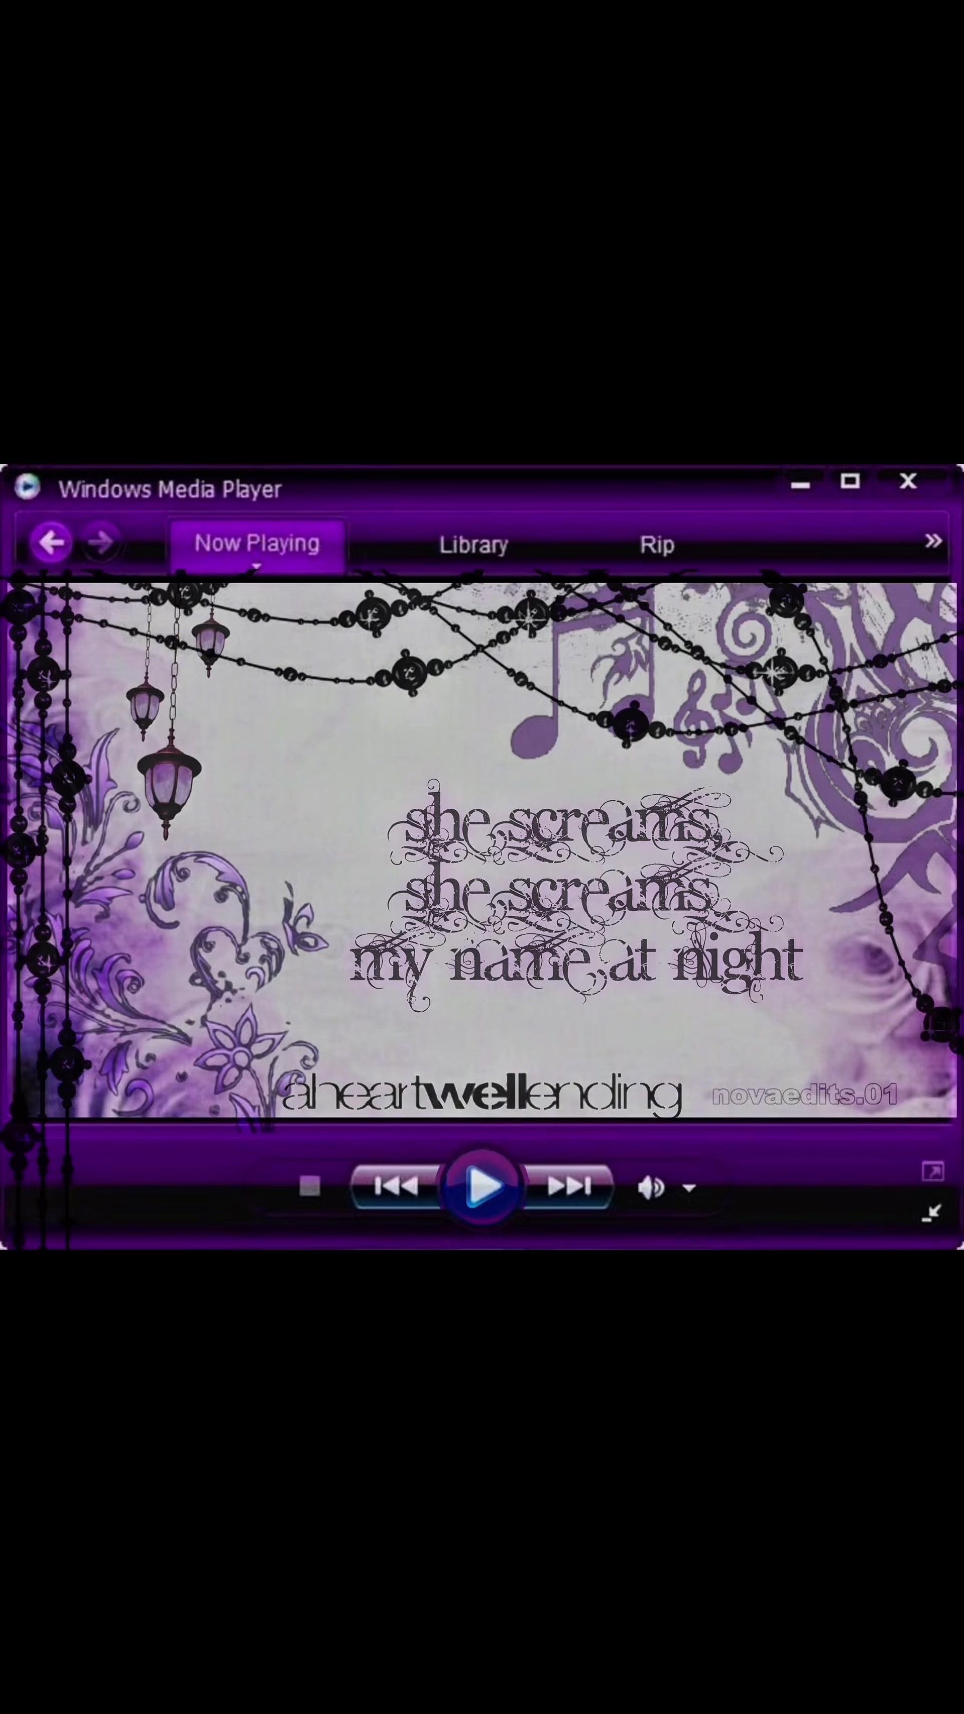This screenshot has width=964, height=1714.
Task: Mute the sound with the speaker icon
Action: pyautogui.click(x=650, y=1187)
